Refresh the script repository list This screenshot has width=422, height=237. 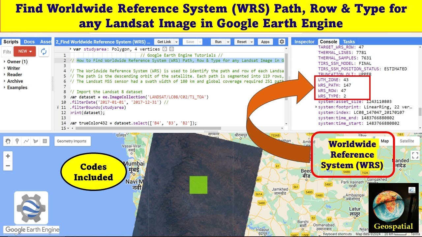click(x=44, y=51)
